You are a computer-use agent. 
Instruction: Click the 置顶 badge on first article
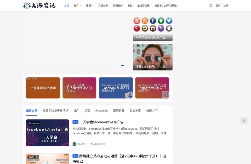75,122
